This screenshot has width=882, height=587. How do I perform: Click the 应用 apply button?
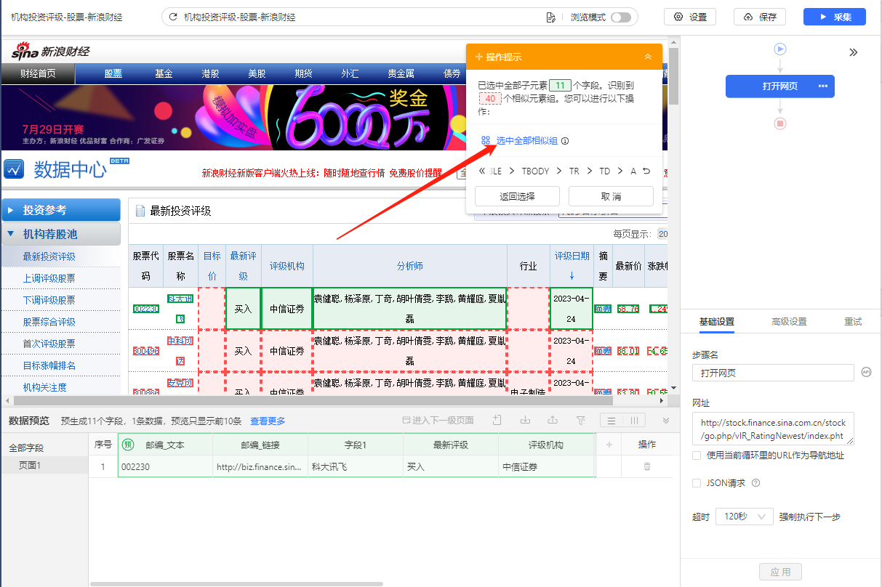click(x=780, y=572)
